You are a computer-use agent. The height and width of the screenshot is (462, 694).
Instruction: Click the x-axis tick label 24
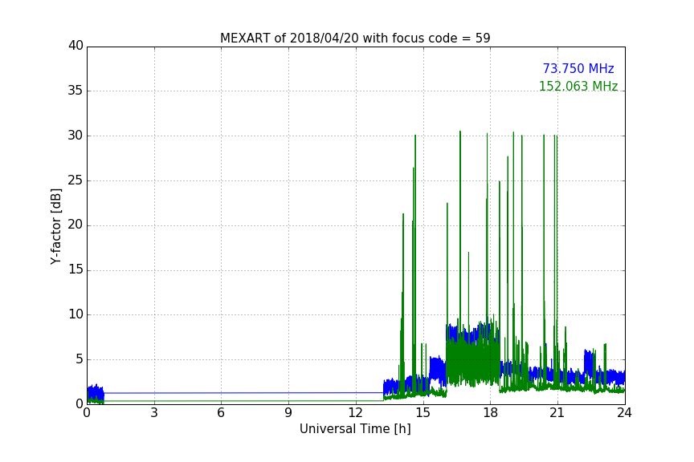[624, 413]
